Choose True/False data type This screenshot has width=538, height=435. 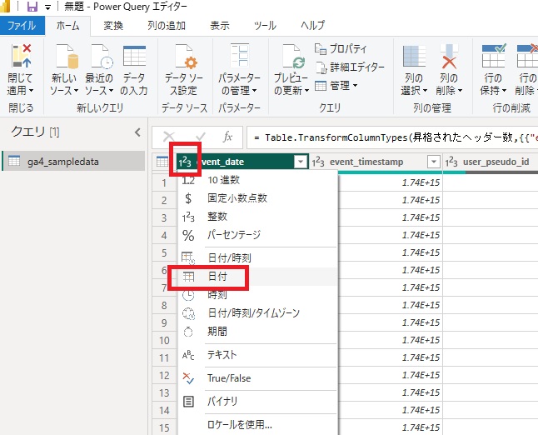257,378
